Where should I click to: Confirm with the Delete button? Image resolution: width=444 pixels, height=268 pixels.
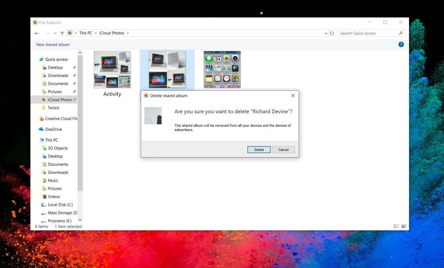[259, 150]
